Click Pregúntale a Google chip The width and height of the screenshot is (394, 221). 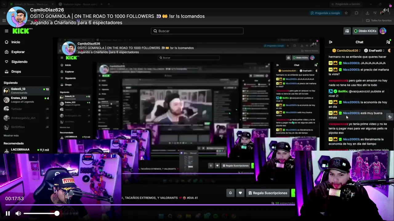point(325,13)
